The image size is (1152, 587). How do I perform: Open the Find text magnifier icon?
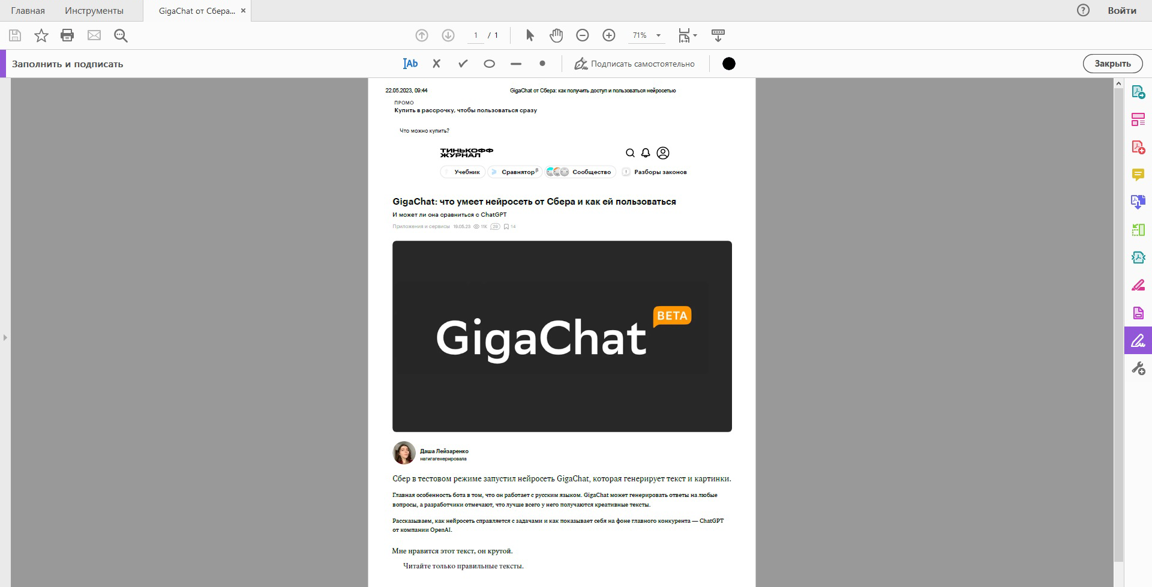click(x=121, y=35)
